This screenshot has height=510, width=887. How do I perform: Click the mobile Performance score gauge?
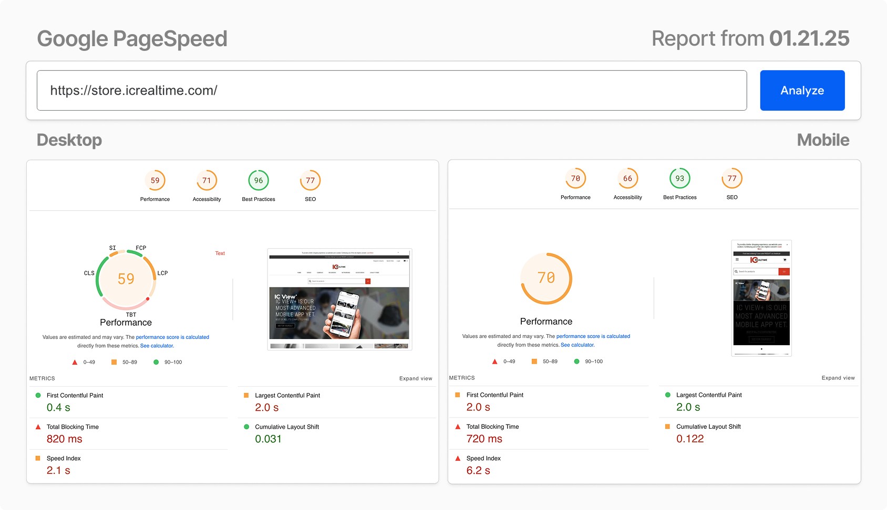click(576, 178)
